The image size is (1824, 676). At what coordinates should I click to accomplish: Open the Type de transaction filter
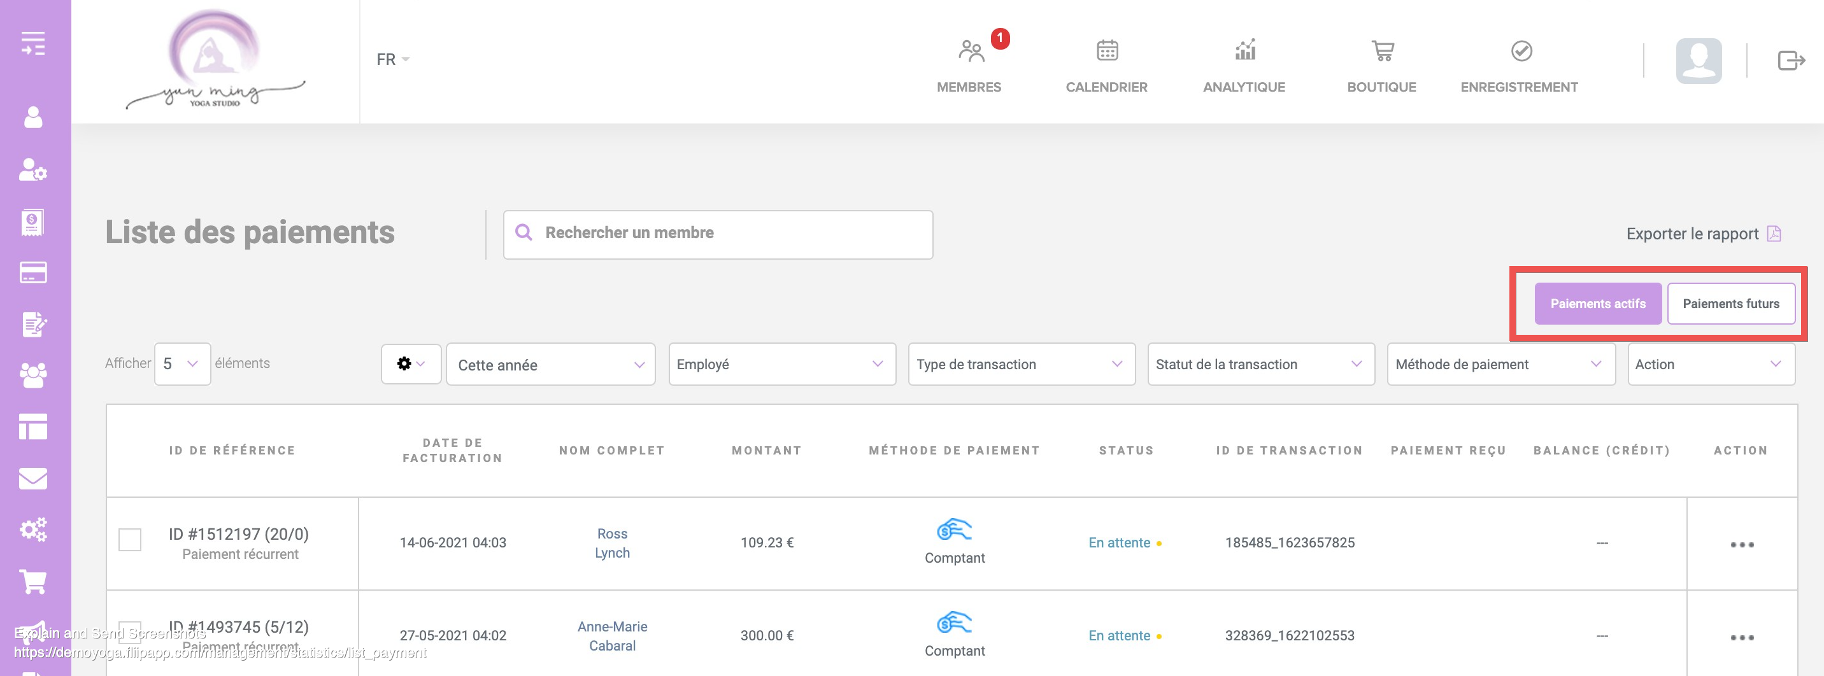(x=1020, y=365)
